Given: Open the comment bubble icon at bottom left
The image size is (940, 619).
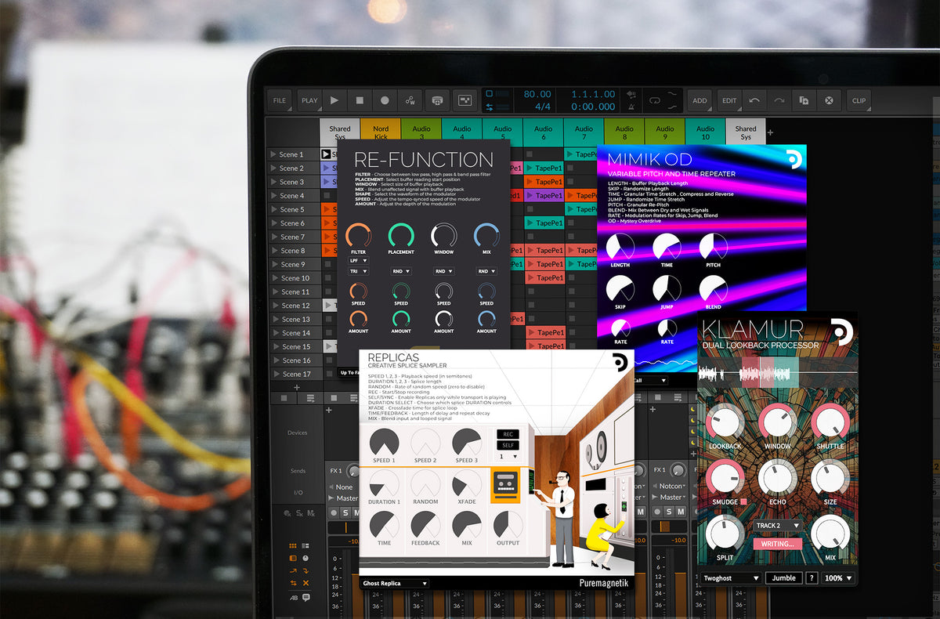Looking at the screenshot, I should [x=305, y=597].
